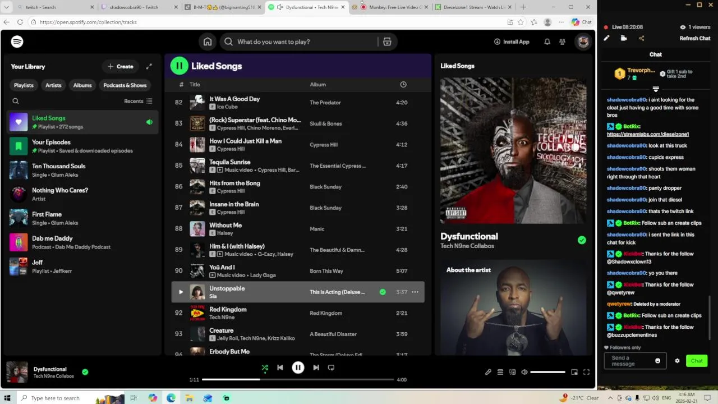Image resolution: width=718 pixels, height=404 pixels.
Task: Open Dab me Daddy podcast in library
Action: point(83,242)
